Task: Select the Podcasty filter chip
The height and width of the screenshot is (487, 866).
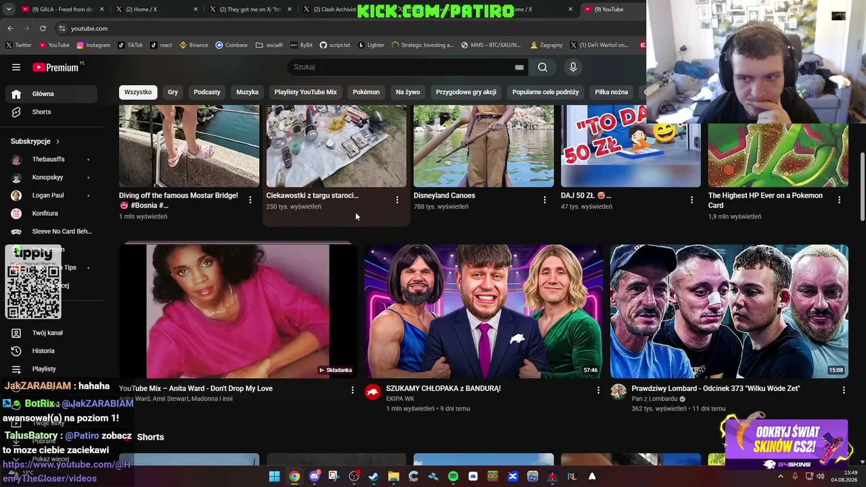Action: pyautogui.click(x=207, y=92)
